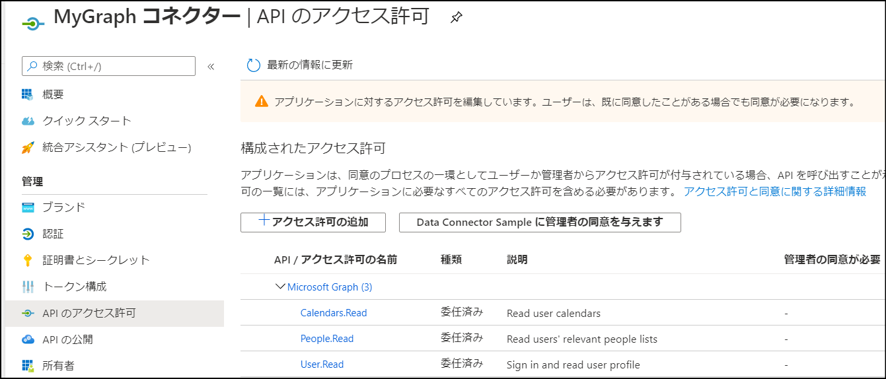
Task: Grant admin consent for Data Connector Sample
Action: 540,222
